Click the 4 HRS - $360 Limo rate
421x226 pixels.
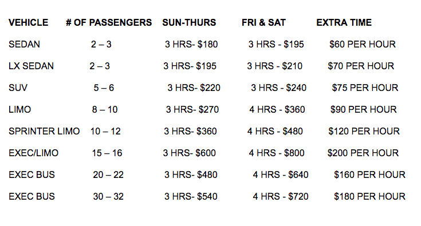tap(277, 109)
